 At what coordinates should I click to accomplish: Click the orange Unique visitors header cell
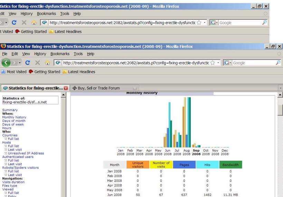coord(138,165)
